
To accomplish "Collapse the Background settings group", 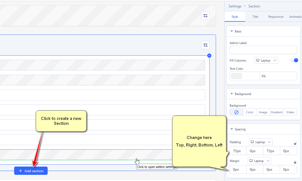I will click(232, 94).
